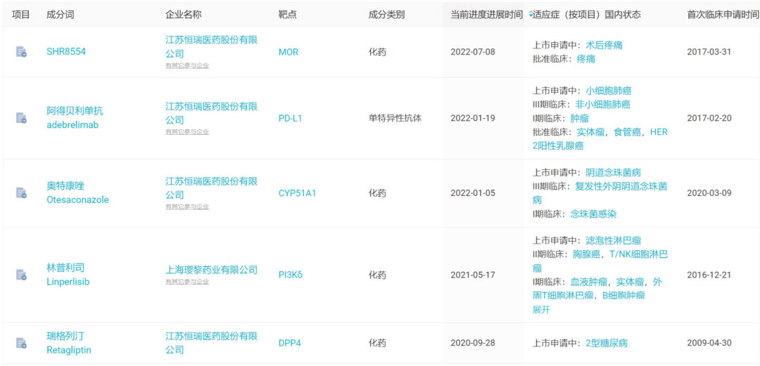Open project icon for Retagliptin row
Viewport: 760px width, 366px height.
[x=21, y=344]
